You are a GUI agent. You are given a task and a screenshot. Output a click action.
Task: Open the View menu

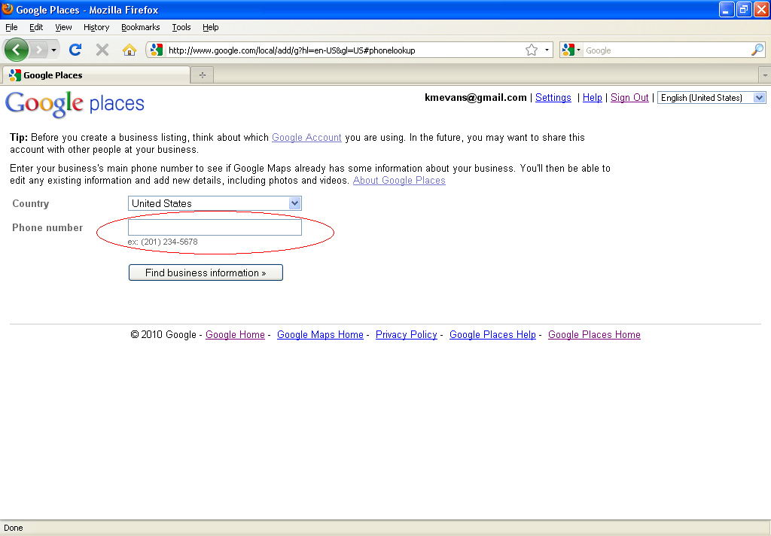[63, 27]
